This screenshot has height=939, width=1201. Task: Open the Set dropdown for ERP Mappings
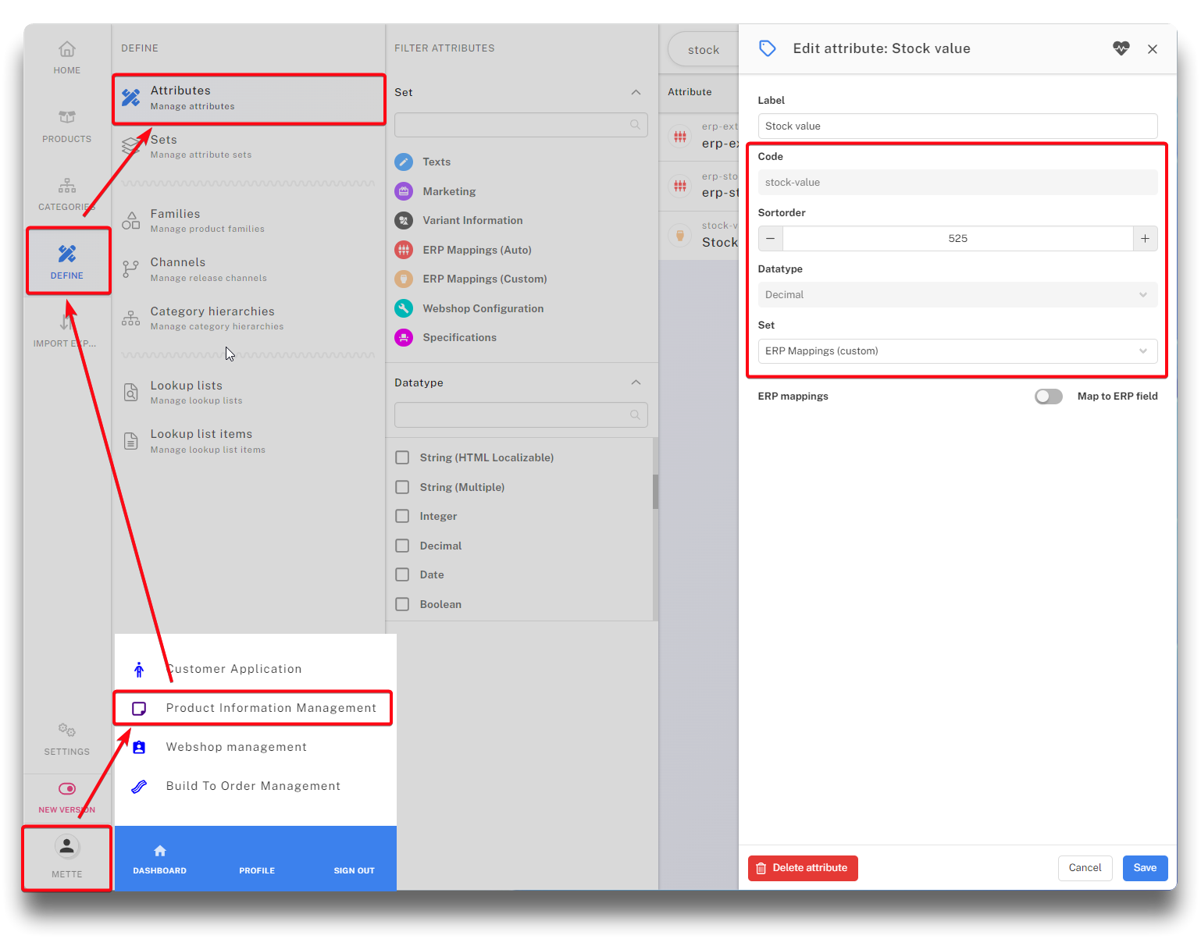pos(957,351)
